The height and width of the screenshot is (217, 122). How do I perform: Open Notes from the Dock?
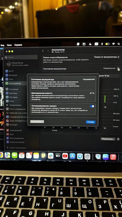[36, 156]
